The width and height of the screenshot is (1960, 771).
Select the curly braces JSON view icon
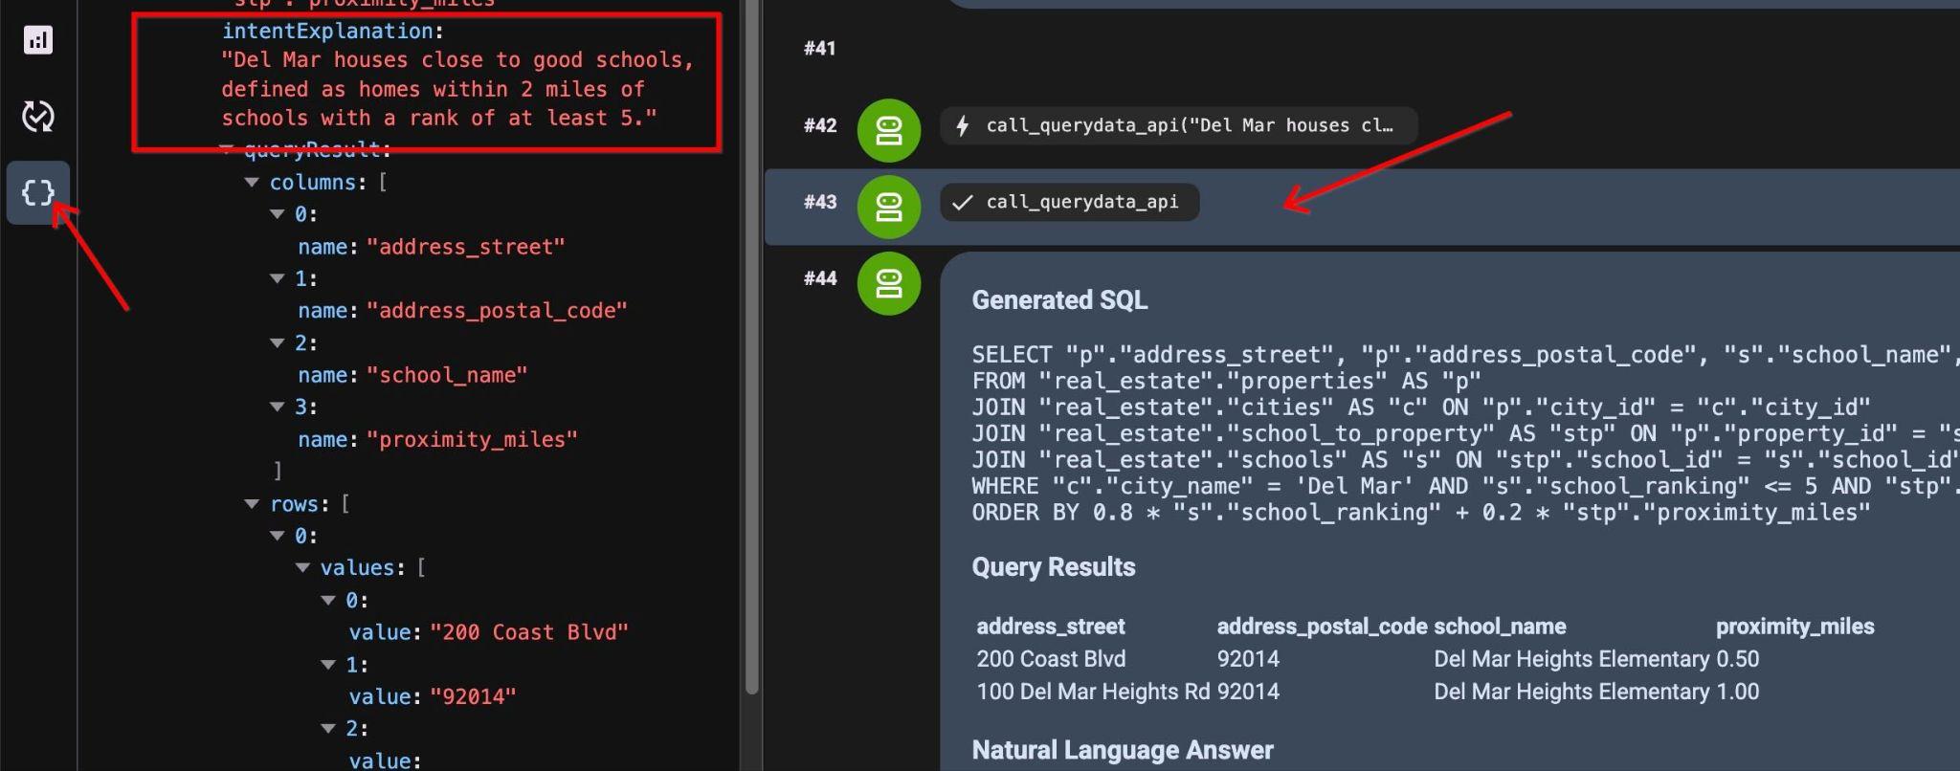38,192
